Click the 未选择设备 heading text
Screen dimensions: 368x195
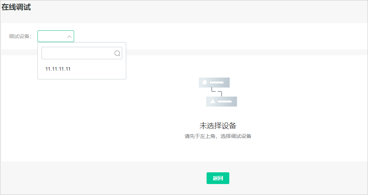click(x=218, y=126)
